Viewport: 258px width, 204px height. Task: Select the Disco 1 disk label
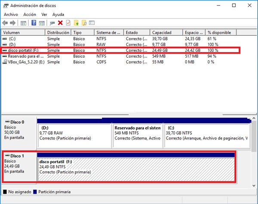coord(17,156)
